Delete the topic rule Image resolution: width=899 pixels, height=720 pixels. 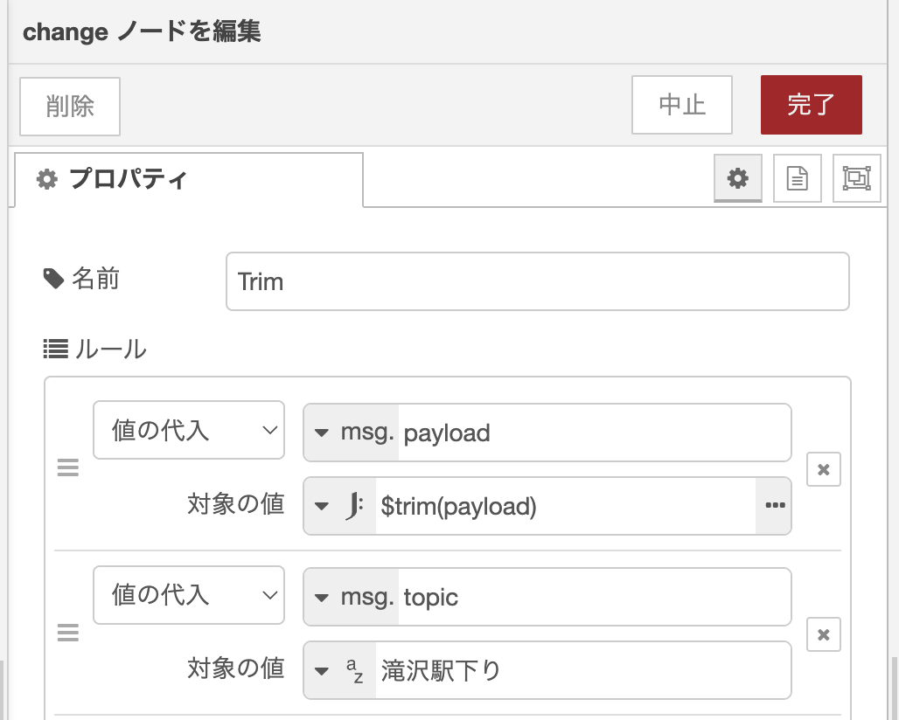[x=823, y=634]
